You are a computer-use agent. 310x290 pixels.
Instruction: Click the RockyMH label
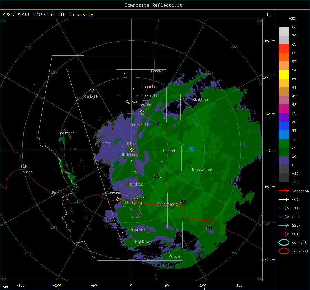pos(91,97)
